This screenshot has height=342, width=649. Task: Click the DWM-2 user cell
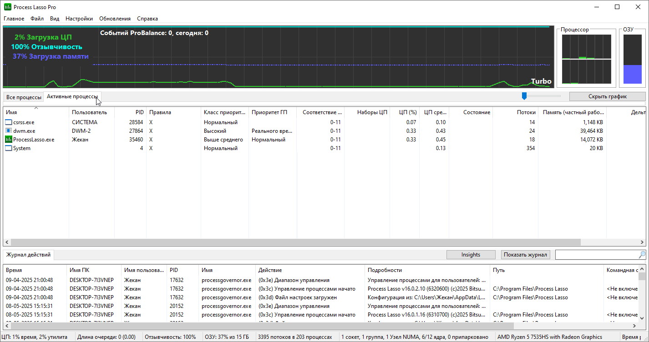[81, 131]
